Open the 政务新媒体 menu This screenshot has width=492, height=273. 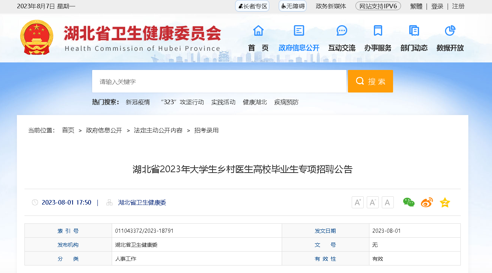331,6
